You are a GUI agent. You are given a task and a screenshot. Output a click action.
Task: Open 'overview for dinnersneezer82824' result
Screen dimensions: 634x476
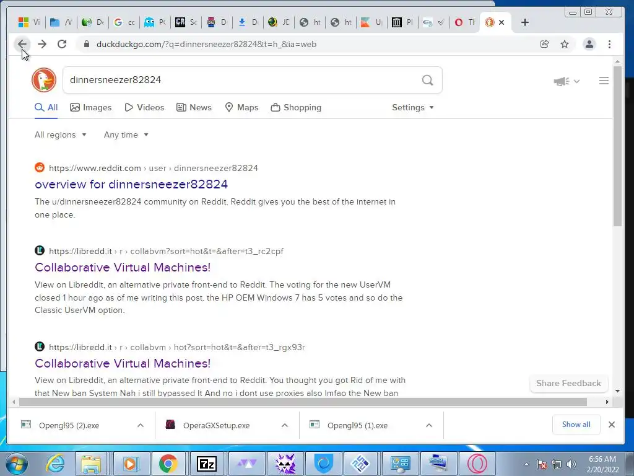pyautogui.click(x=131, y=184)
